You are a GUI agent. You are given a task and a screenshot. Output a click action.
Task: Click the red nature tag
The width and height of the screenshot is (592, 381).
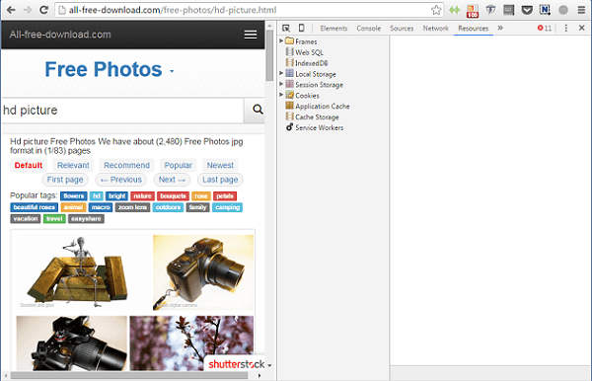coord(142,196)
